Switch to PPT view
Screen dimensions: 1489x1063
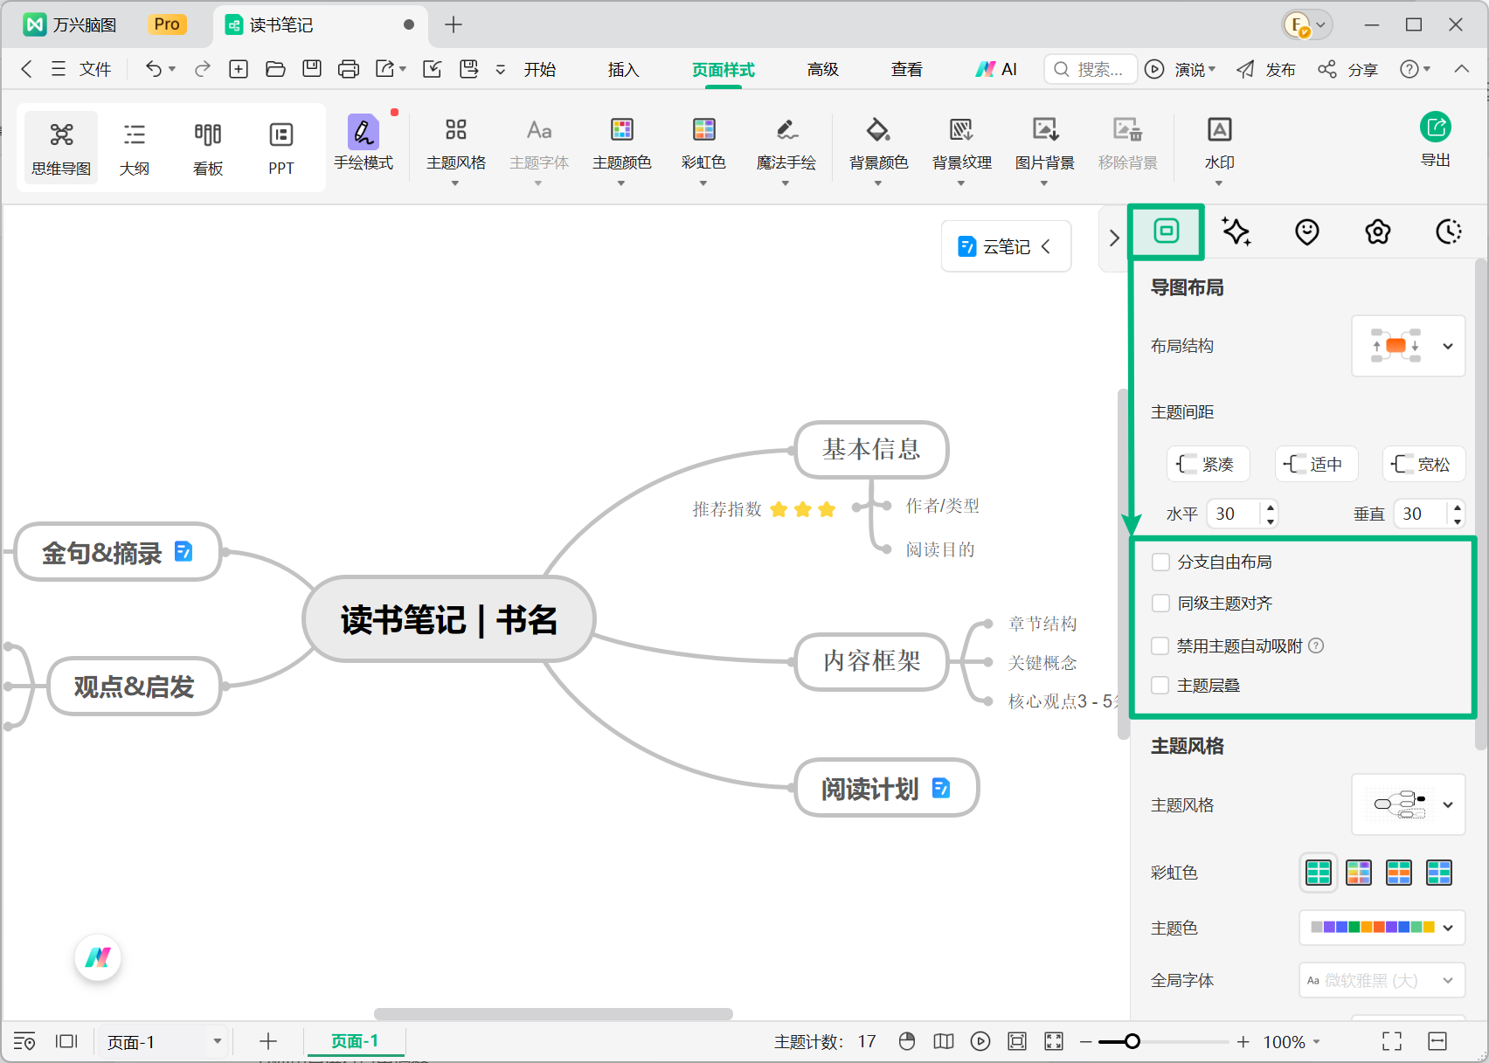[x=281, y=148]
